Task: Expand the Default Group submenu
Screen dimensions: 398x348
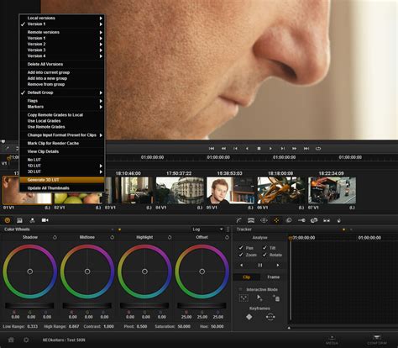Action: point(62,92)
